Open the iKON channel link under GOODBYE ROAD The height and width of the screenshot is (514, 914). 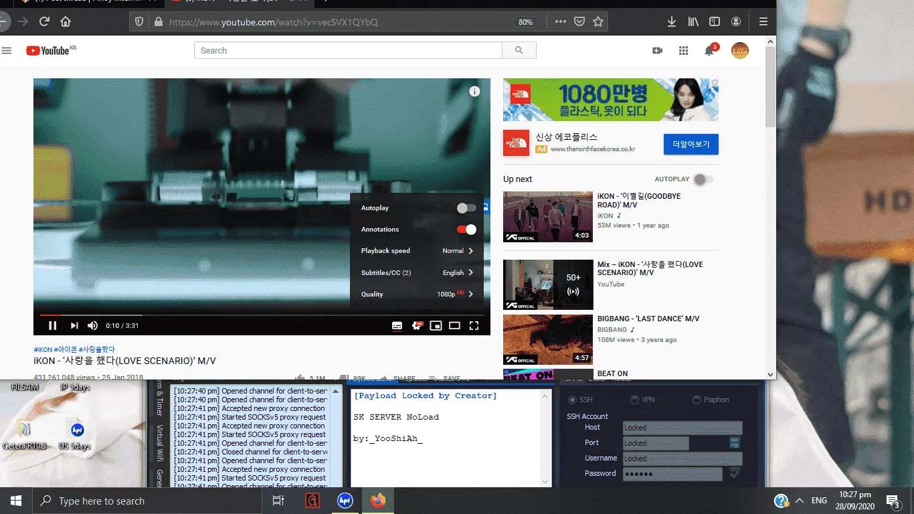click(x=606, y=216)
